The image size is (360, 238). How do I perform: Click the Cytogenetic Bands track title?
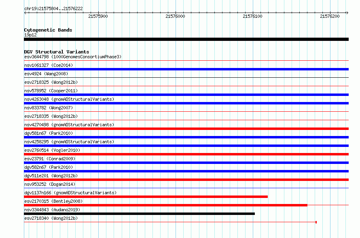coord(48,30)
